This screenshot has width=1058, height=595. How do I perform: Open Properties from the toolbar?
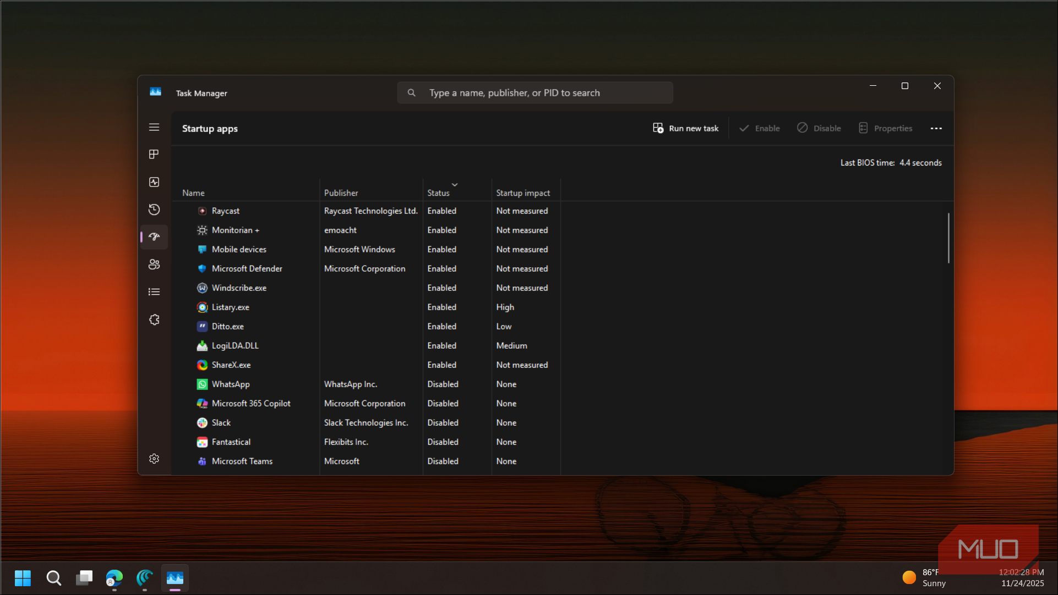[x=885, y=128]
